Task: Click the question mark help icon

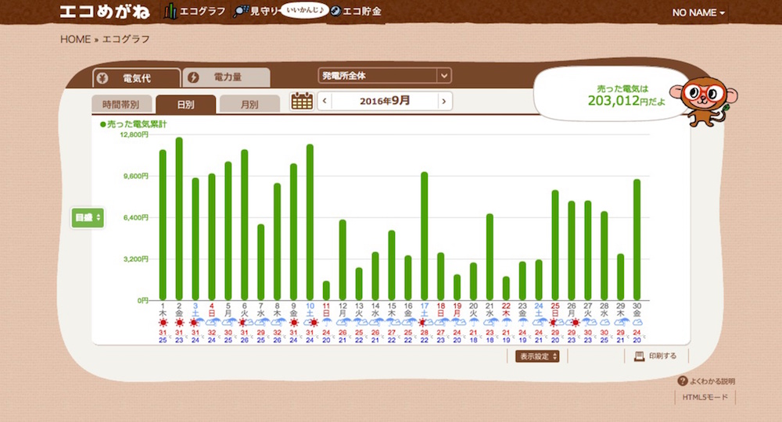Action: point(683,381)
